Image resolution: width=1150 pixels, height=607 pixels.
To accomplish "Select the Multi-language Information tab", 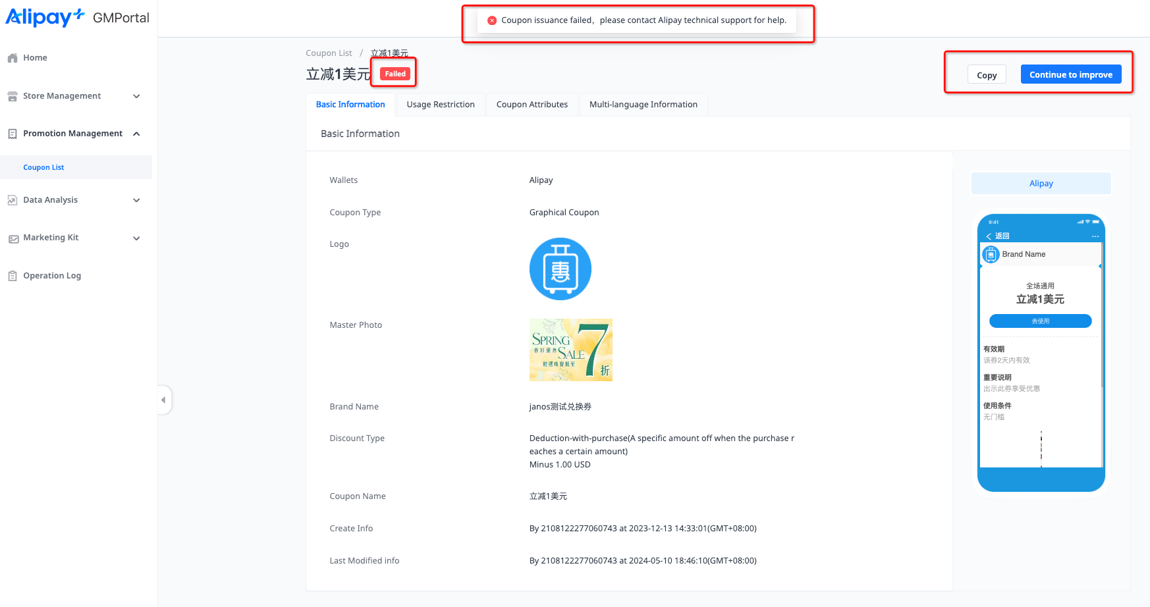I will click(x=643, y=105).
